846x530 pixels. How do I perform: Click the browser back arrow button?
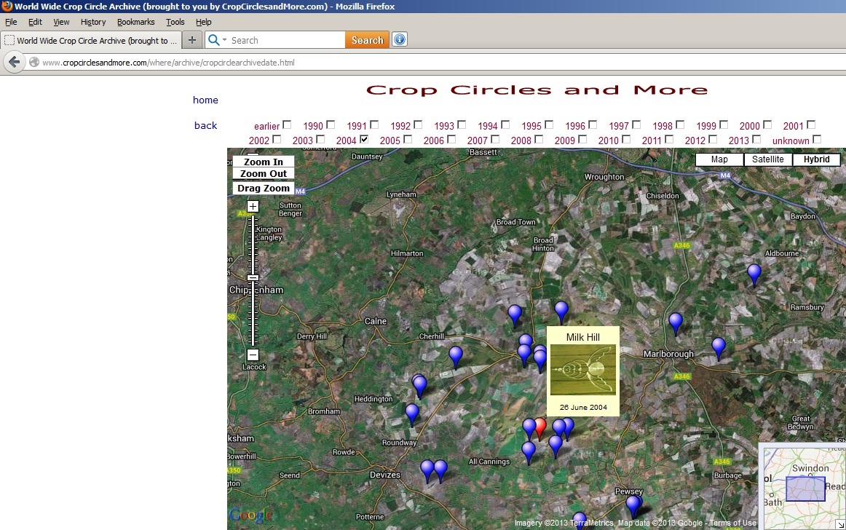[13, 63]
